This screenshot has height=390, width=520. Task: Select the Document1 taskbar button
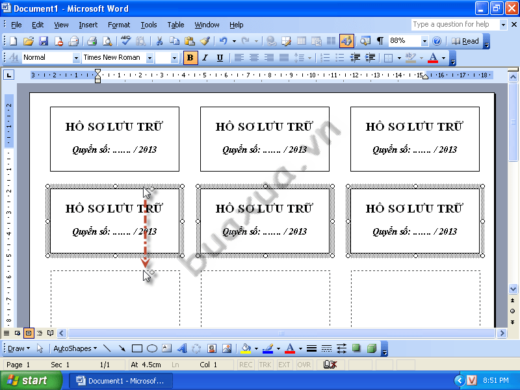click(121, 381)
